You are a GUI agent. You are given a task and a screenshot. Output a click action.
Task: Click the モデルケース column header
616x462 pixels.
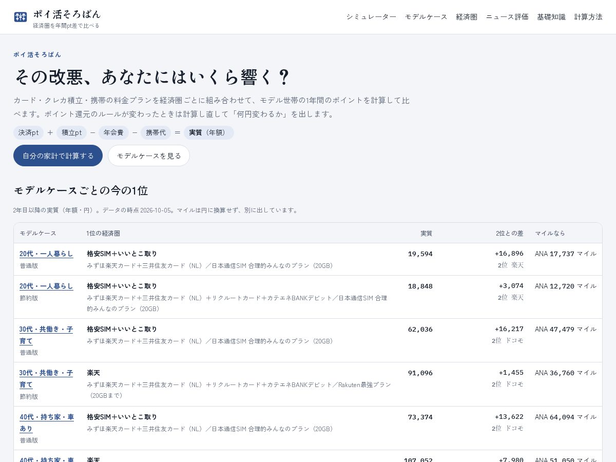(x=38, y=233)
